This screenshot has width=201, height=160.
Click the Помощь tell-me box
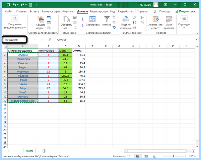[x=164, y=11]
